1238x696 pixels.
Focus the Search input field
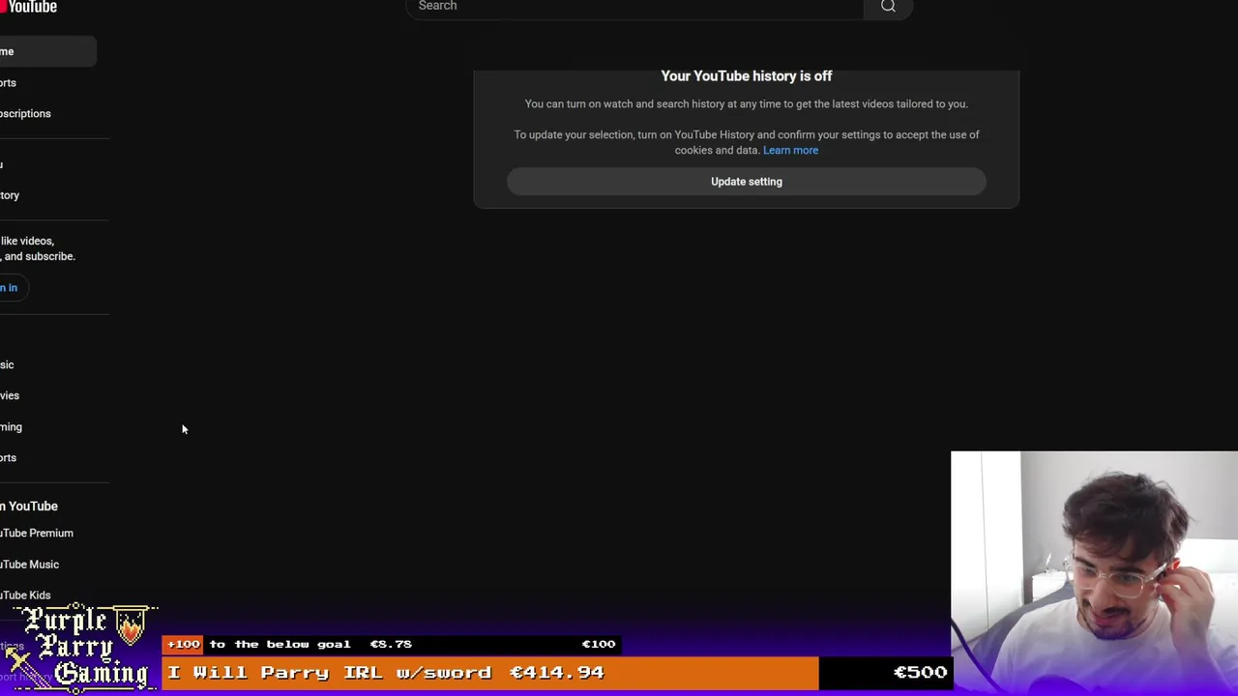coord(634,7)
